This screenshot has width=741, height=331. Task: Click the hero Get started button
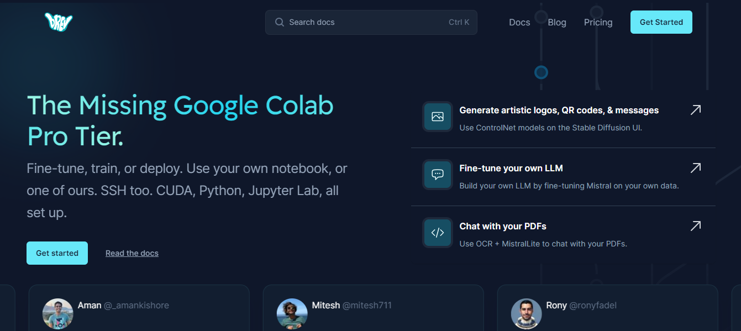click(57, 253)
